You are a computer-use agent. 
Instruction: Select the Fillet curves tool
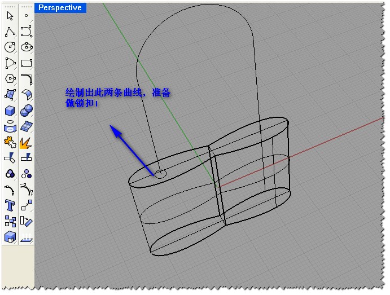[26, 79]
